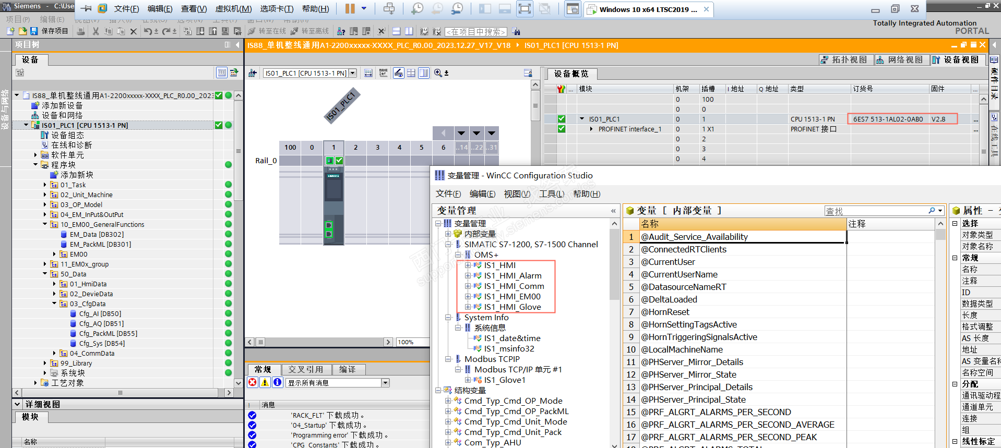Click the information filter icon in messages
Screen dimensions: 1001x448
point(278,382)
